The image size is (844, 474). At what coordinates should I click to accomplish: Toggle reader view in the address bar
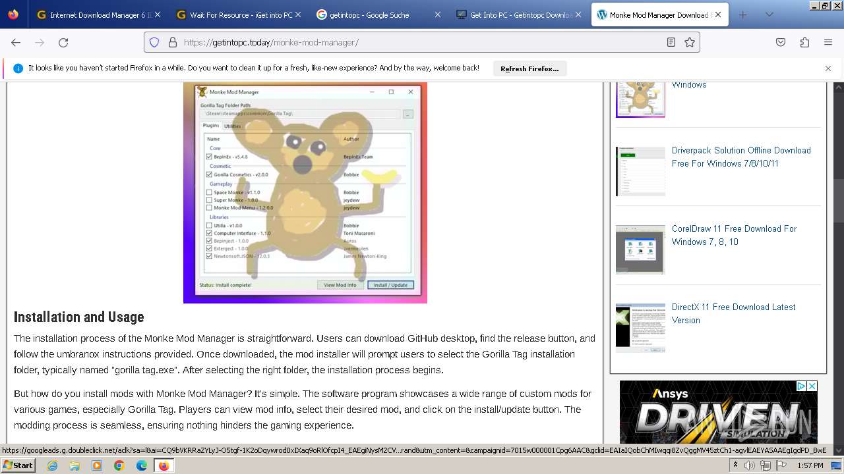click(x=671, y=42)
